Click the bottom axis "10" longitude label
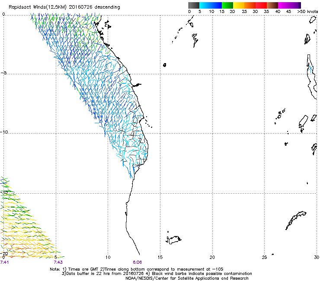The height and width of the screenshot is (281, 320). 108,257
